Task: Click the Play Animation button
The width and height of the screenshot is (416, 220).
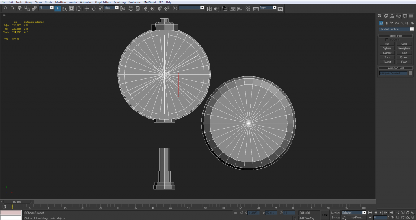Action: click(x=381, y=213)
